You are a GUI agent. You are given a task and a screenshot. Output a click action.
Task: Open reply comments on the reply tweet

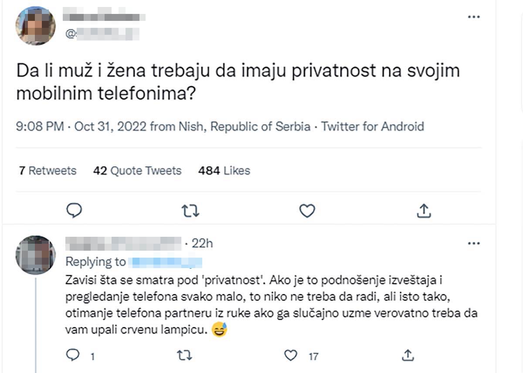(x=72, y=356)
